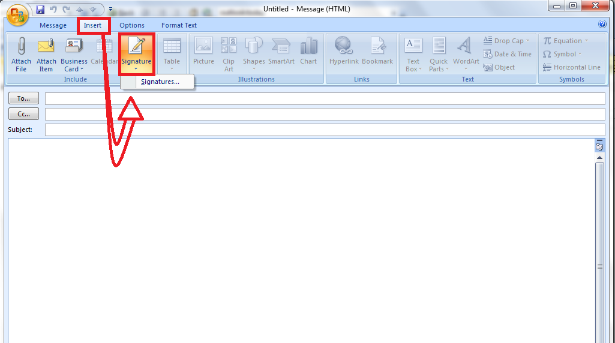The height and width of the screenshot is (343, 615).
Task: Click Attach Item envelope icon
Action: click(x=46, y=54)
